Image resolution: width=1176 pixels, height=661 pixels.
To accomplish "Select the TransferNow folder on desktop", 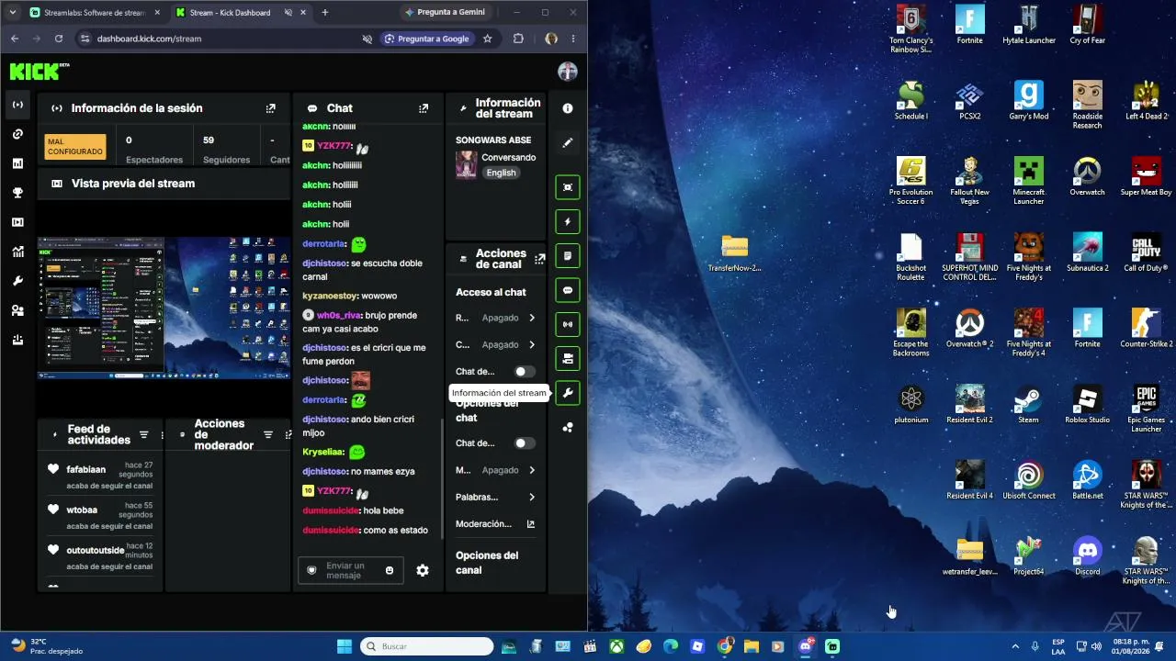I will pyautogui.click(x=734, y=252).
